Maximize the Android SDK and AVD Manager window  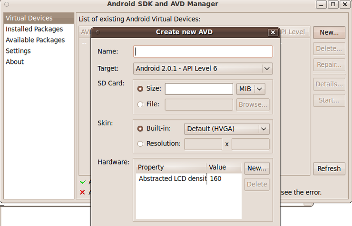point(333,4)
